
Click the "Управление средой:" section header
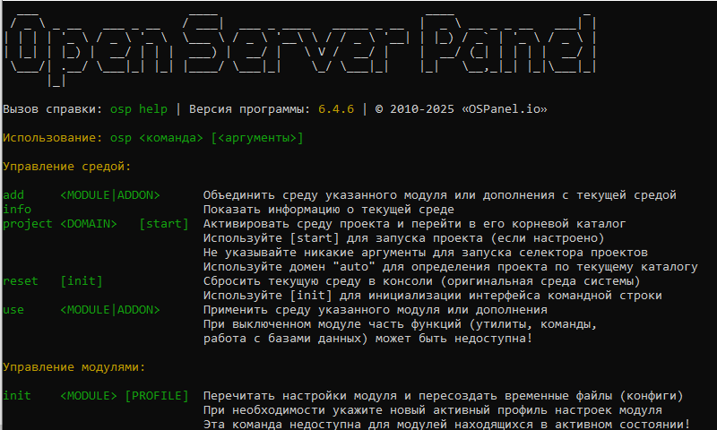tap(67, 167)
